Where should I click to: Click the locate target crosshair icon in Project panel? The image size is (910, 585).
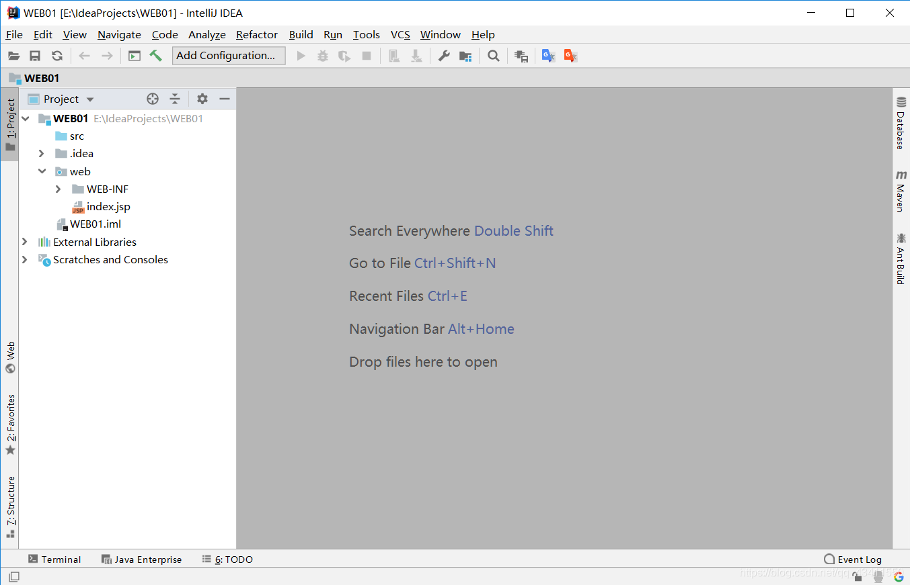click(153, 99)
